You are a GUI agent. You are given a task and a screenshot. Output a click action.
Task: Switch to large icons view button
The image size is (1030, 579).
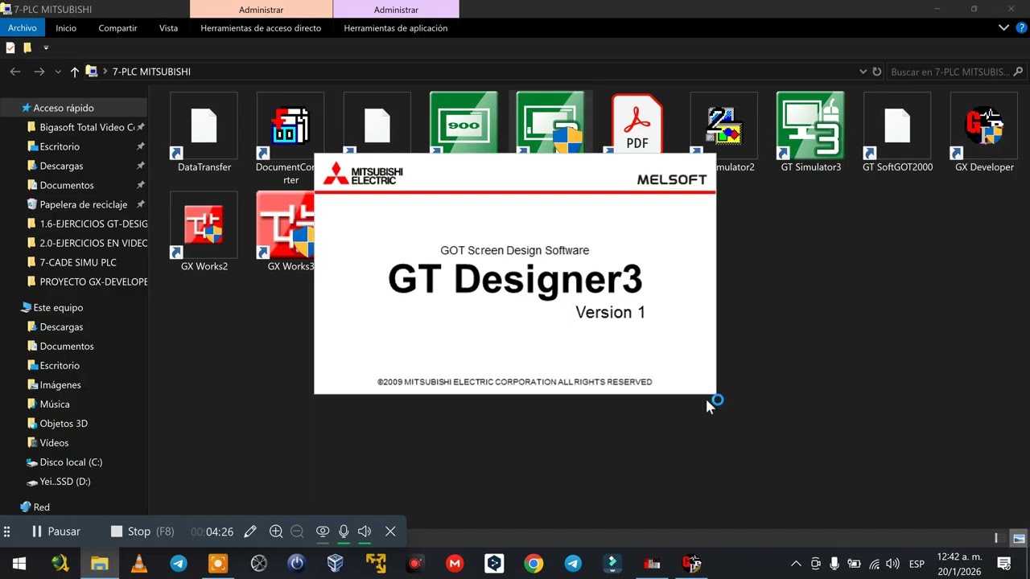(1019, 538)
